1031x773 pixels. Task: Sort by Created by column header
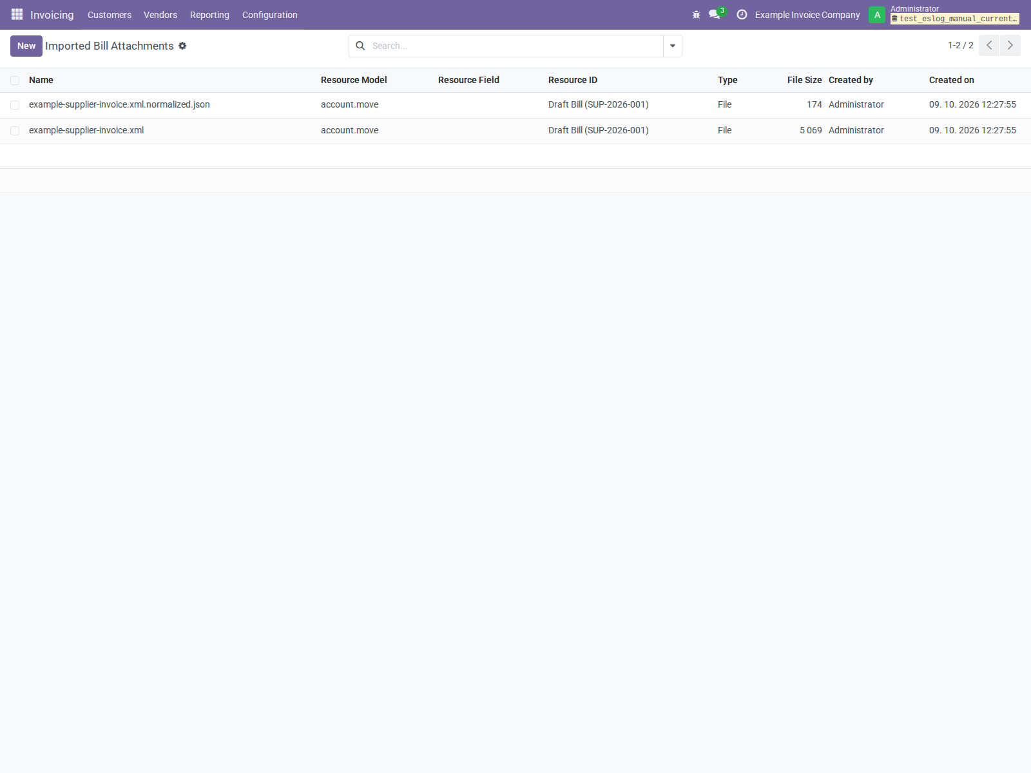pos(851,80)
